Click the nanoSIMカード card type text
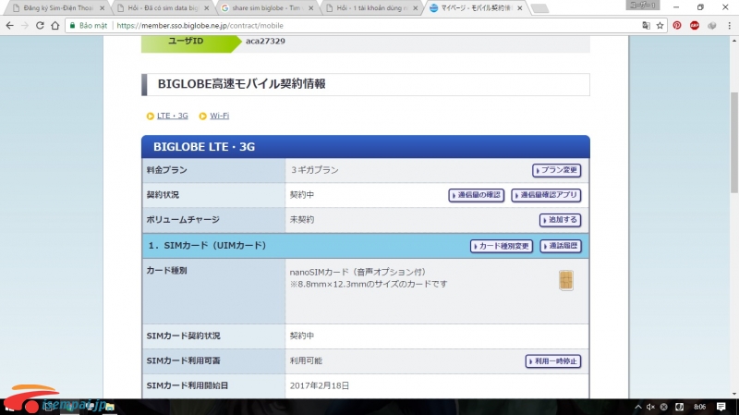The height and width of the screenshot is (415, 739). (x=357, y=272)
